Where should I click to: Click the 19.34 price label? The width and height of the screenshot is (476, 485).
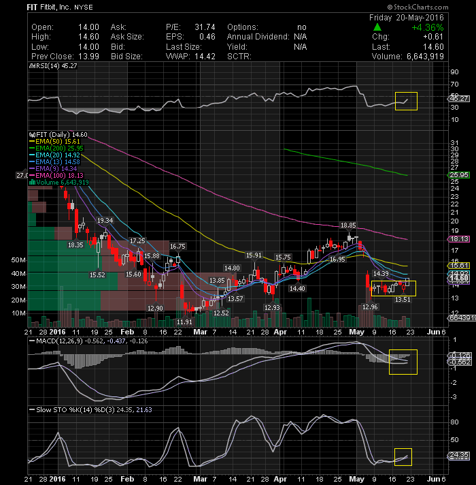pos(105,221)
